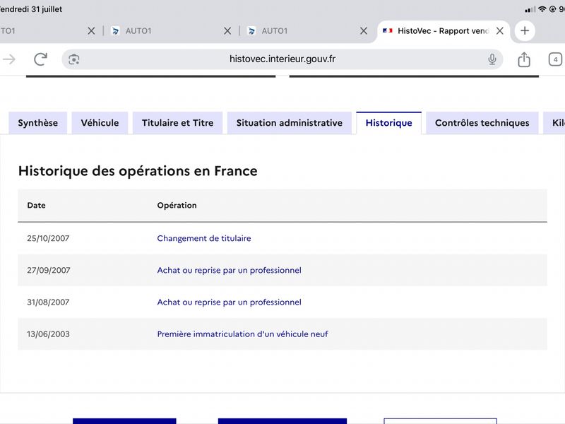Tap the Wi-Fi status icon
This screenshot has width=565, height=424.
[x=542, y=9]
